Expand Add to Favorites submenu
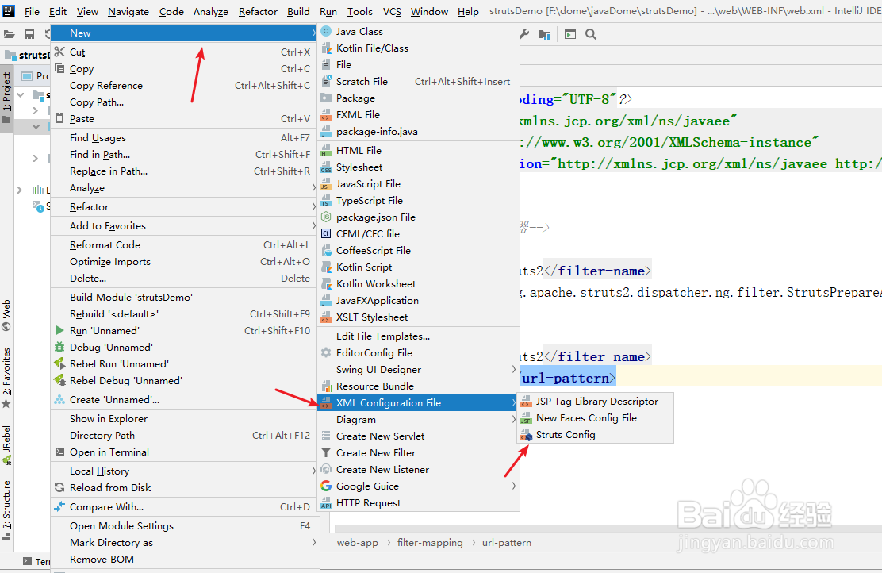The image size is (882, 573). (185, 226)
